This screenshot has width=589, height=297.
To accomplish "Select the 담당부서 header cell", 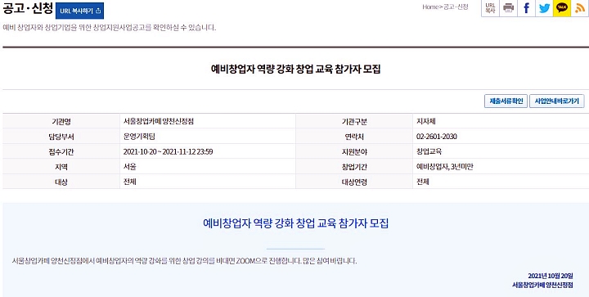I will coord(61,137).
